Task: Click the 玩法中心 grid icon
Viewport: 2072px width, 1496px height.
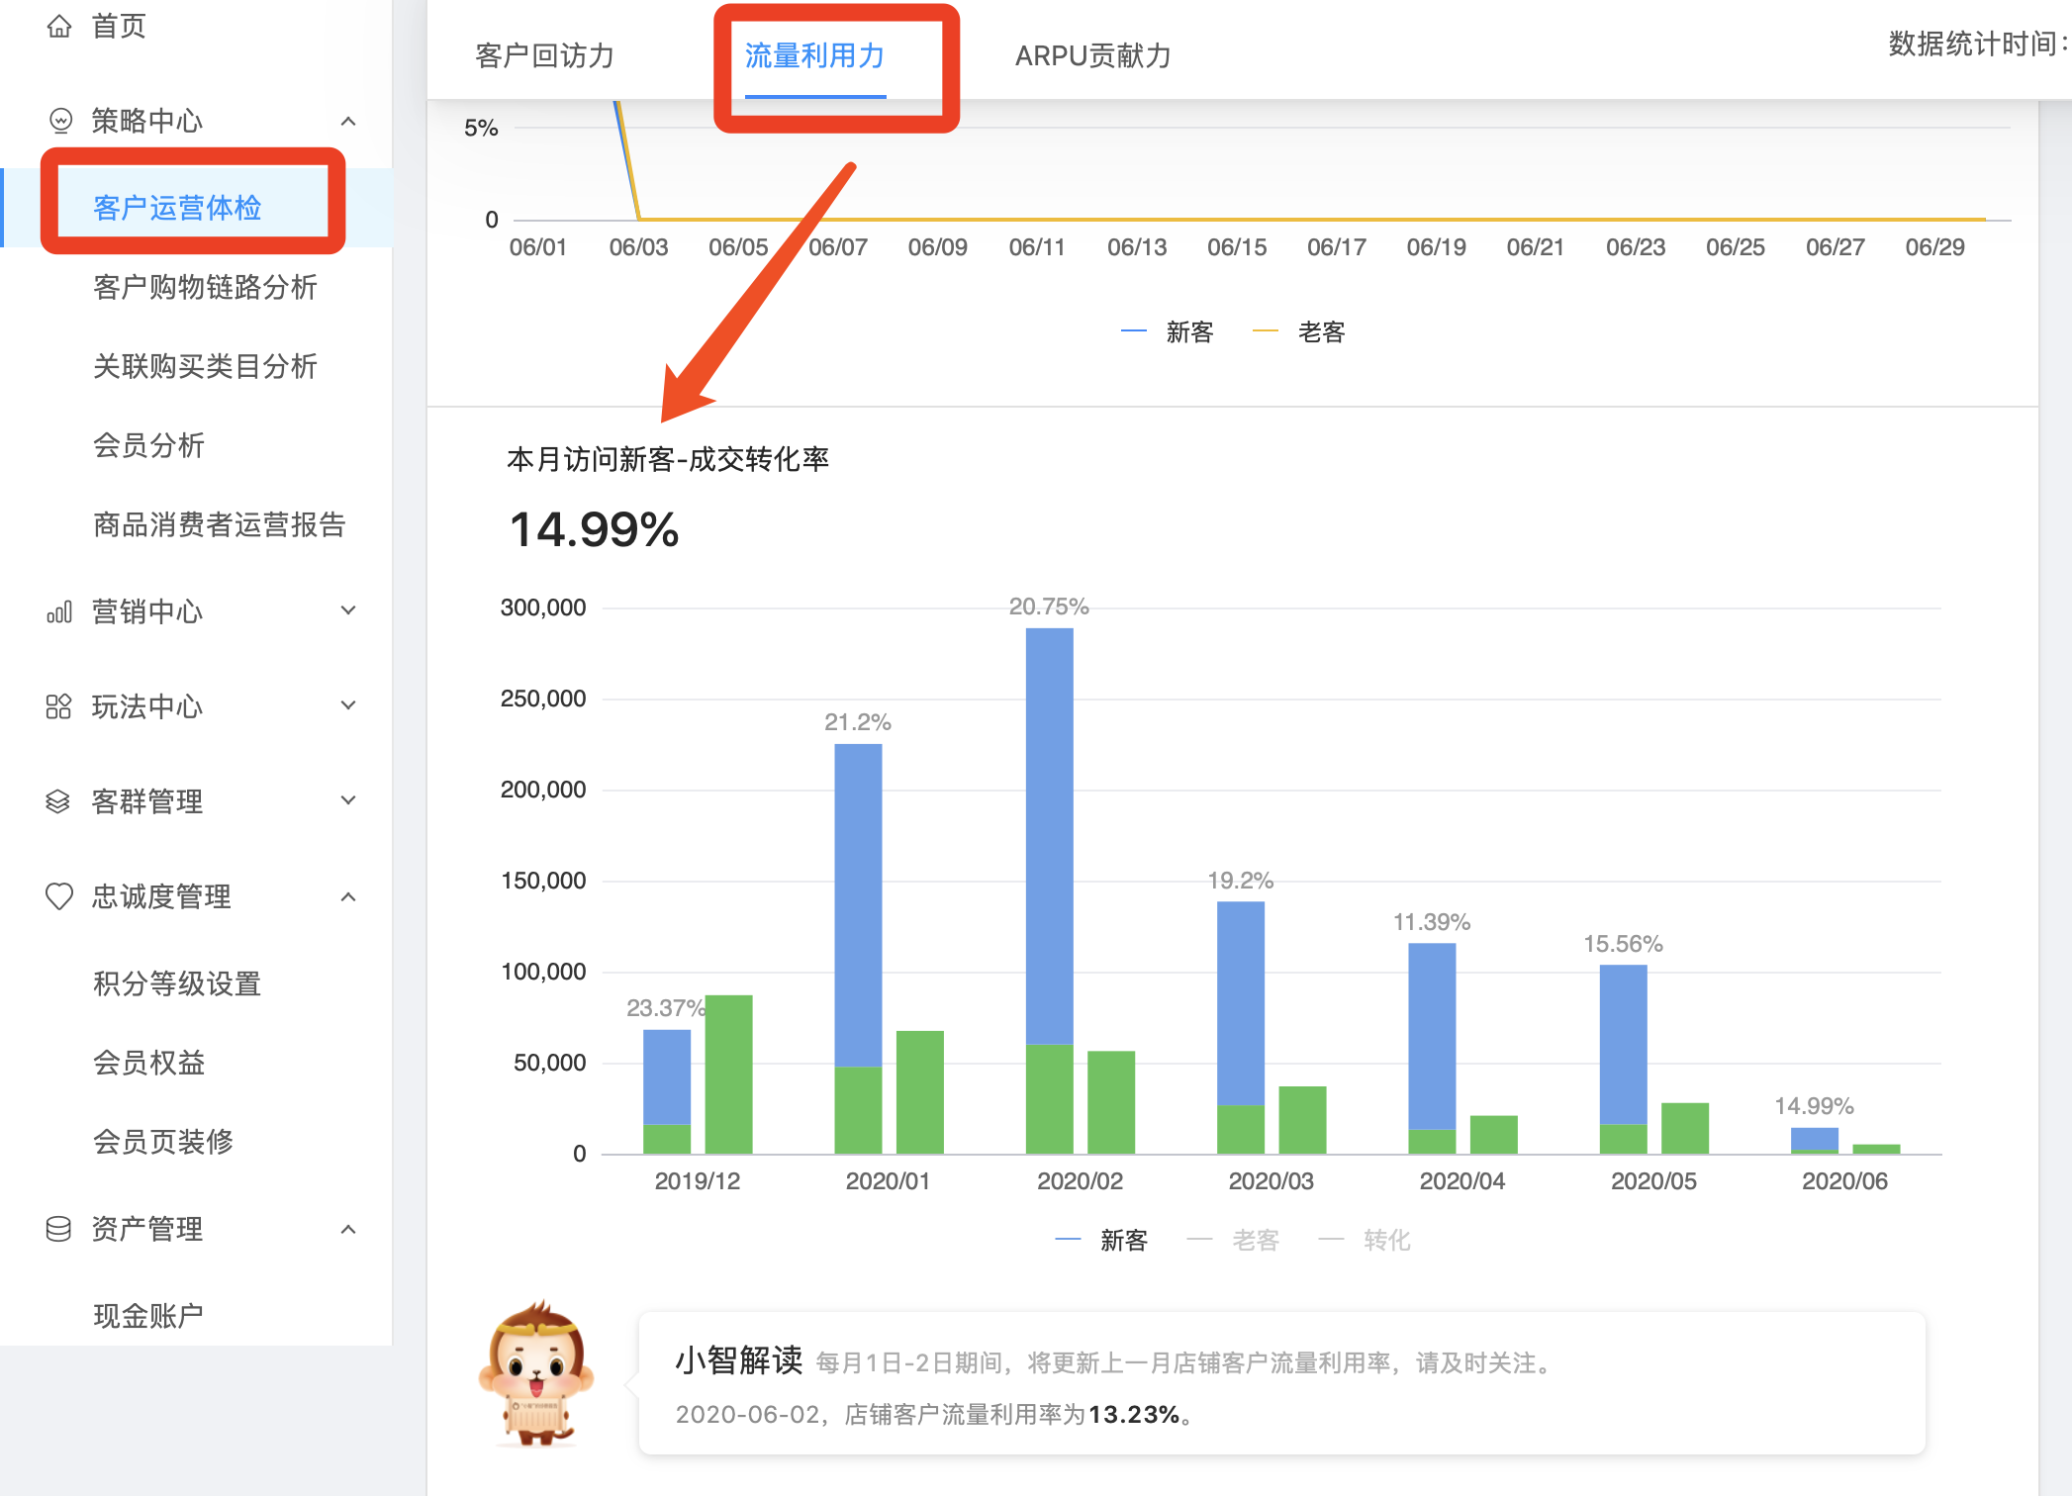Action: click(59, 706)
